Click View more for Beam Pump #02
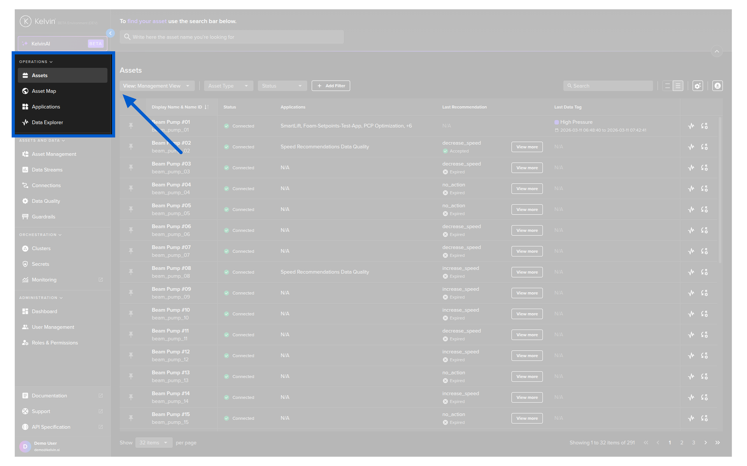The width and height of the screenshot is (747, 466). (x=527, y=147)
